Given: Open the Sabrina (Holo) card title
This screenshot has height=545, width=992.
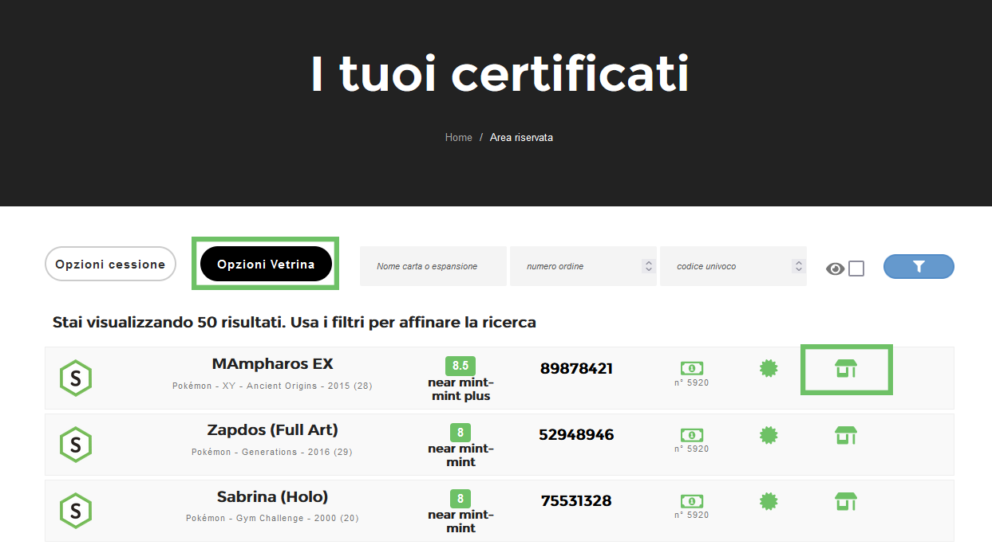Looking at the screenshot, I should pos(273,496).
